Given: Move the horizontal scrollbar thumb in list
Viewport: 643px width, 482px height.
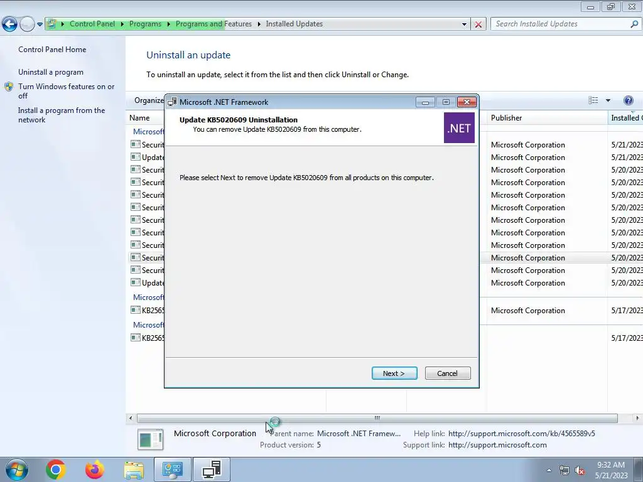Looking at the screenshot, I should [x=377, y=418].
